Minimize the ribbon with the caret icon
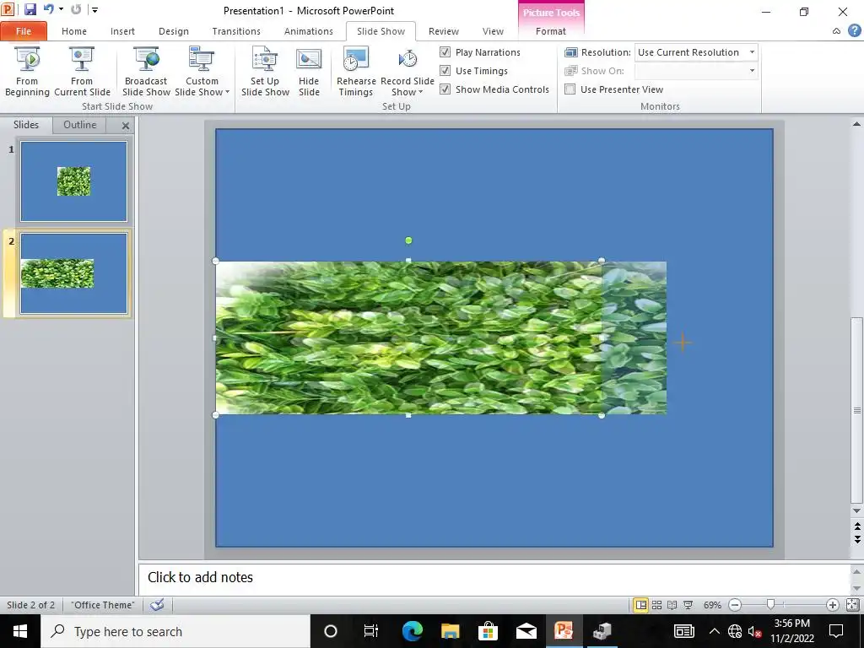 pos(836,31)
